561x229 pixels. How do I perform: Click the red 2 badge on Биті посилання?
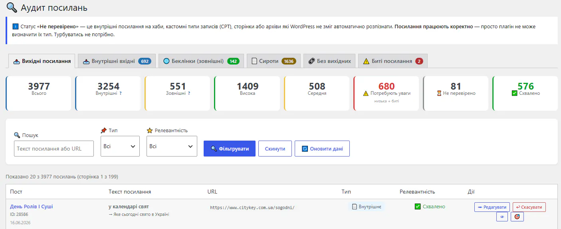pos(419,61)
